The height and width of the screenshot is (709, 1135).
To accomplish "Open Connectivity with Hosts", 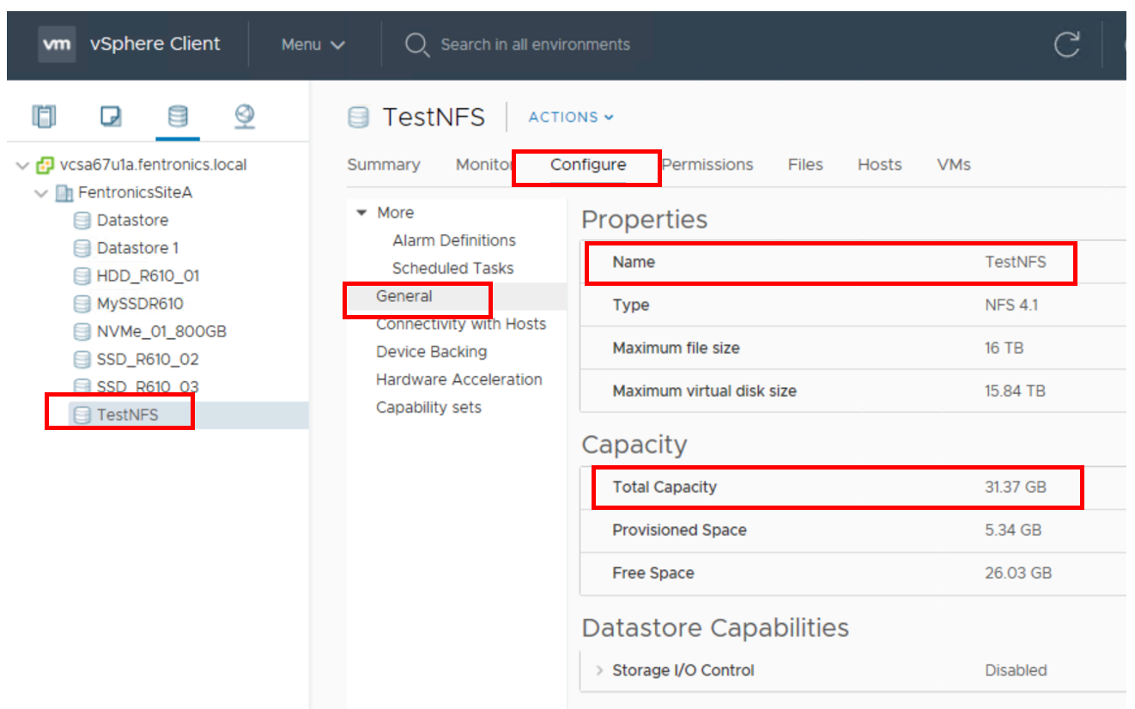I will pos(461,324).
